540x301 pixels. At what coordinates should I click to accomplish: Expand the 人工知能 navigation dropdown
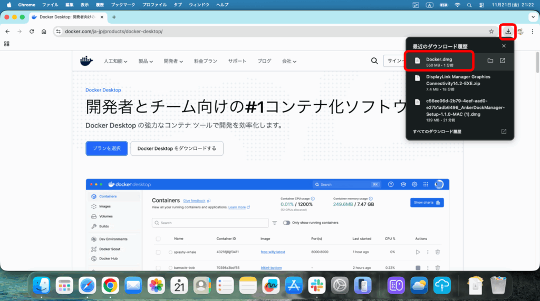pyautogui.click(x=115, y=61)
